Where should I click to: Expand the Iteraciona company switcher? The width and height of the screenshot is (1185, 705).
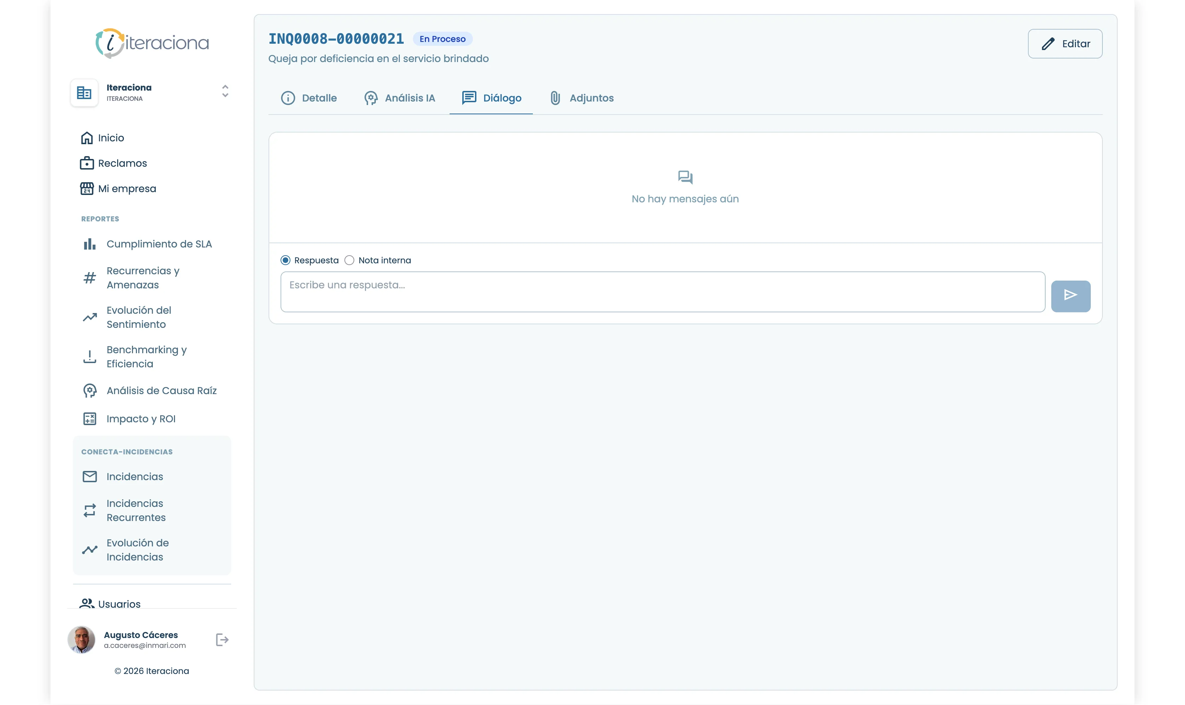coord(225,91)
